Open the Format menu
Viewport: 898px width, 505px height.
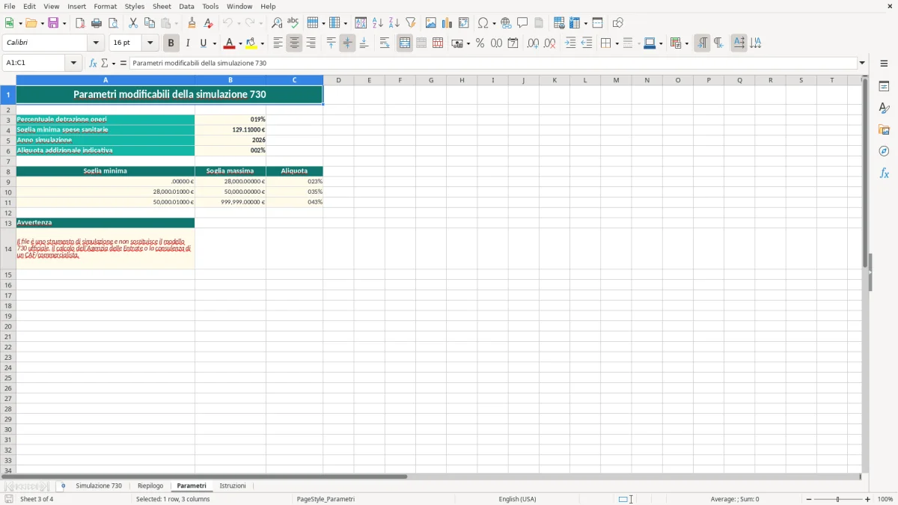tap(105, 6)
